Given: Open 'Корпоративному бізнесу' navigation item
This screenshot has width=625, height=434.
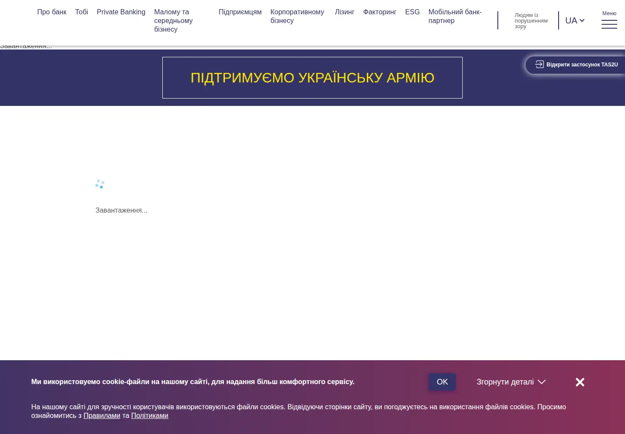Looking at the screenshot, I should (297, 16).
